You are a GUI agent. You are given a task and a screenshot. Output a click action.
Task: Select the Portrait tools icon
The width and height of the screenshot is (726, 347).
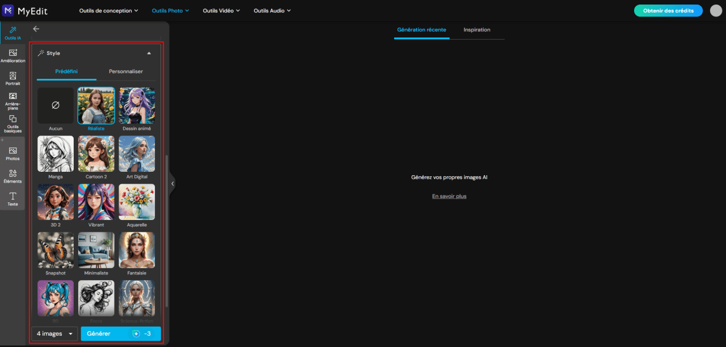tap(12, 78)
